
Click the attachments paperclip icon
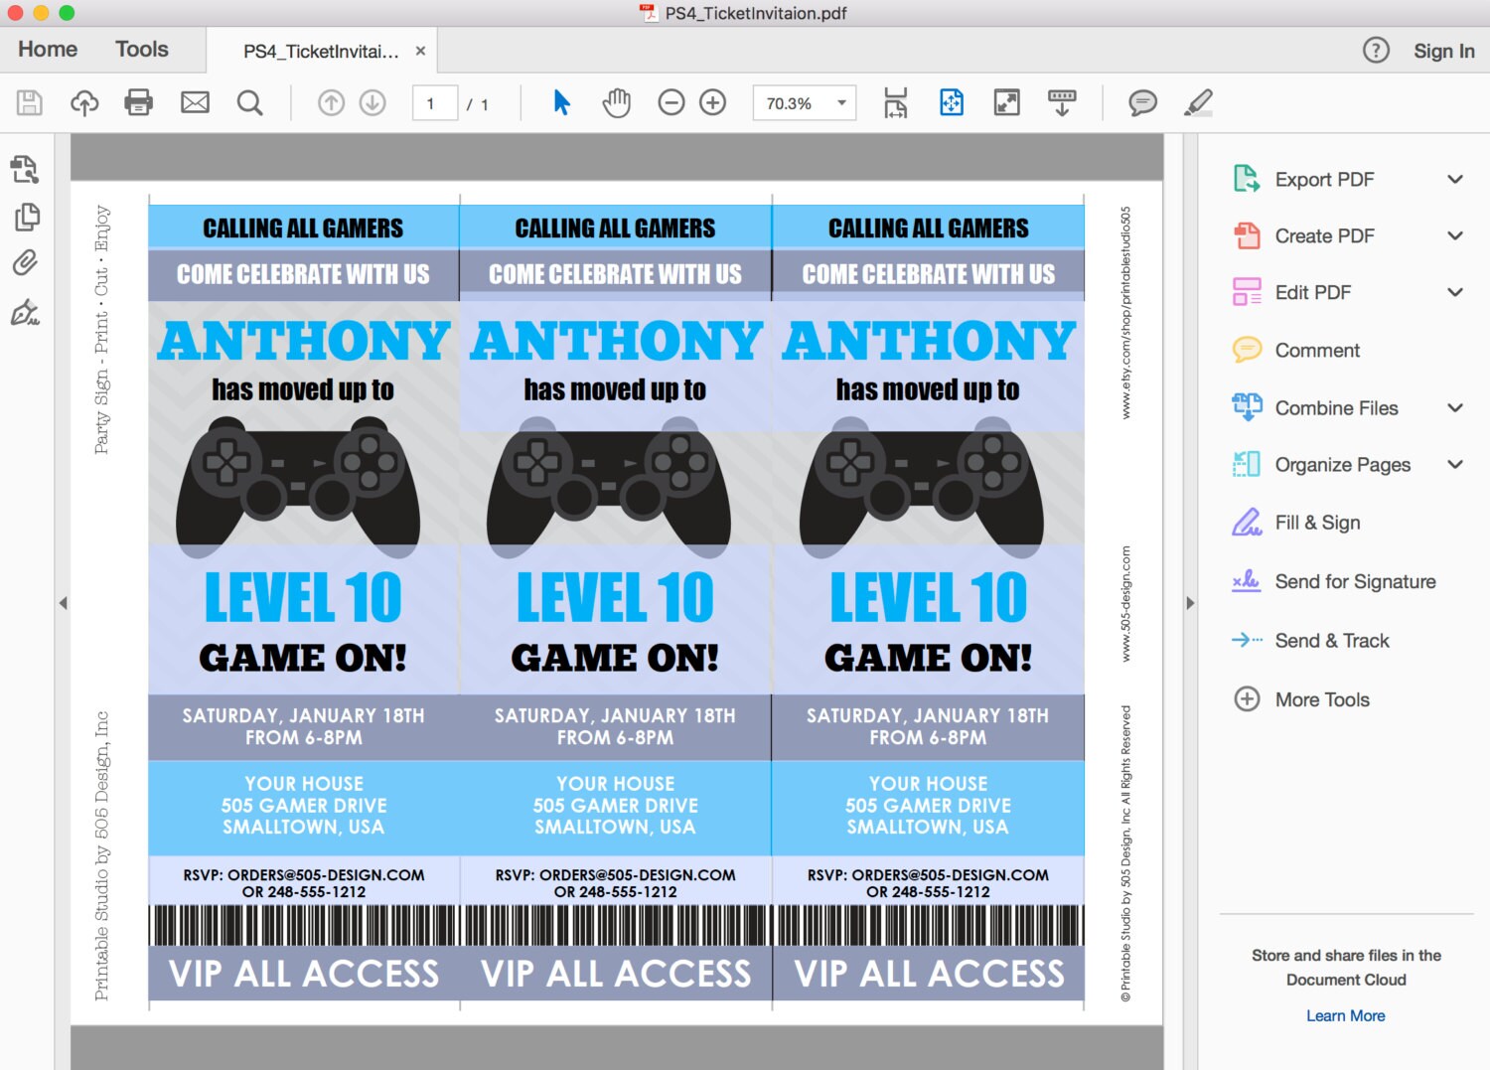(25, 262)
